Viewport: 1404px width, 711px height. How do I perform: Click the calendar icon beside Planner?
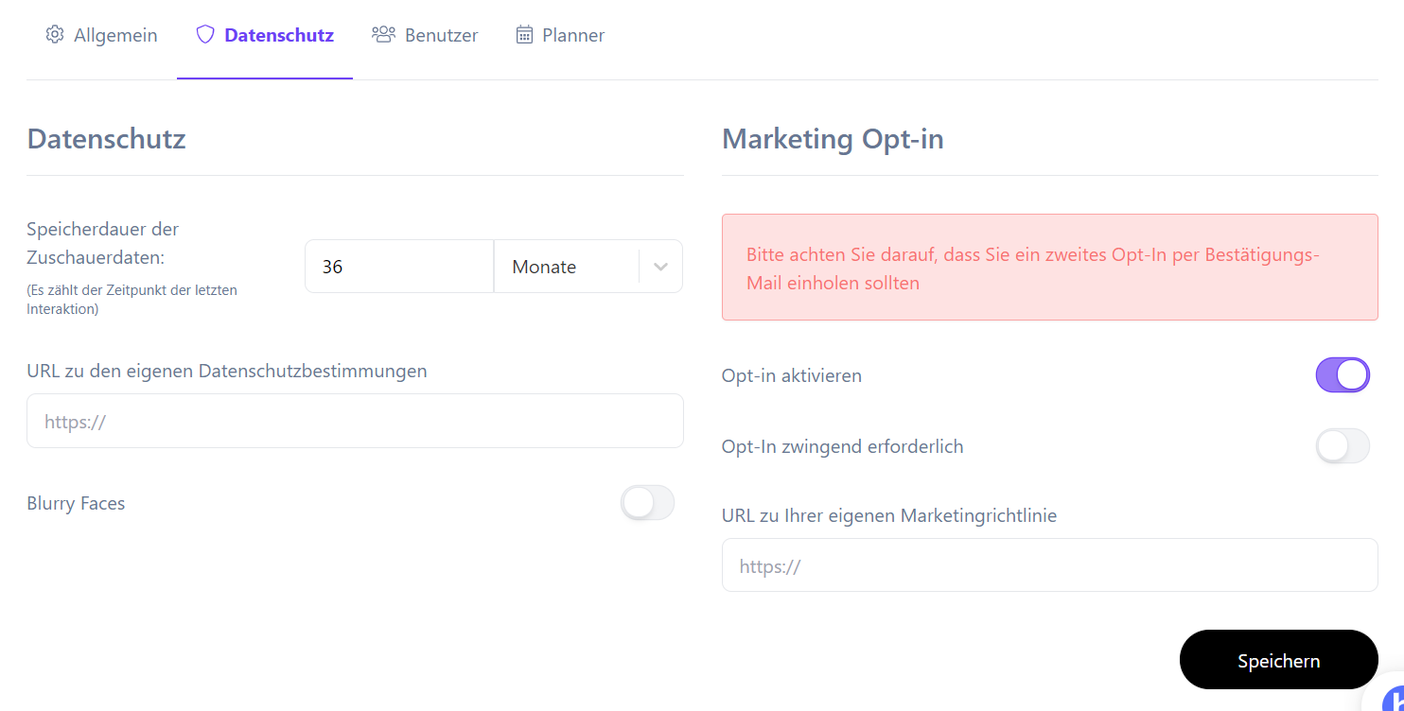524,35
